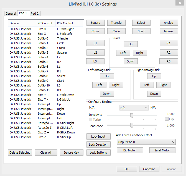Click Left Analog Stick Down button
Viewport: 186px width, 176px height.
pos(107,94)
